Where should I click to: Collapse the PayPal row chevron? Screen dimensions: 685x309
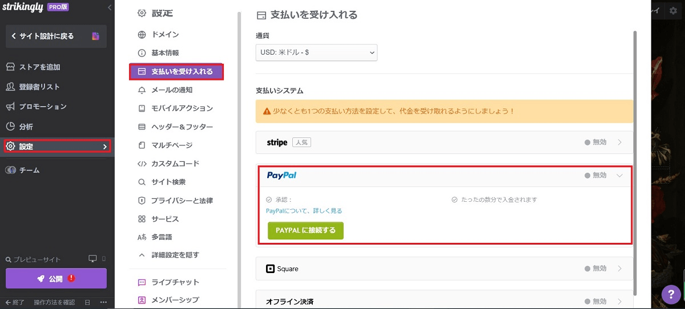click(x=620, y=176)
